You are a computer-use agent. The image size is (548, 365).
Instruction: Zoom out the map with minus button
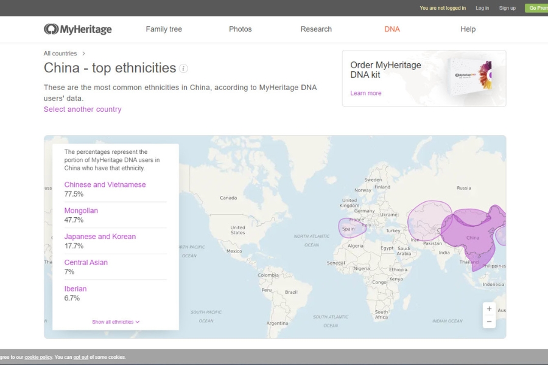[489, 322]
